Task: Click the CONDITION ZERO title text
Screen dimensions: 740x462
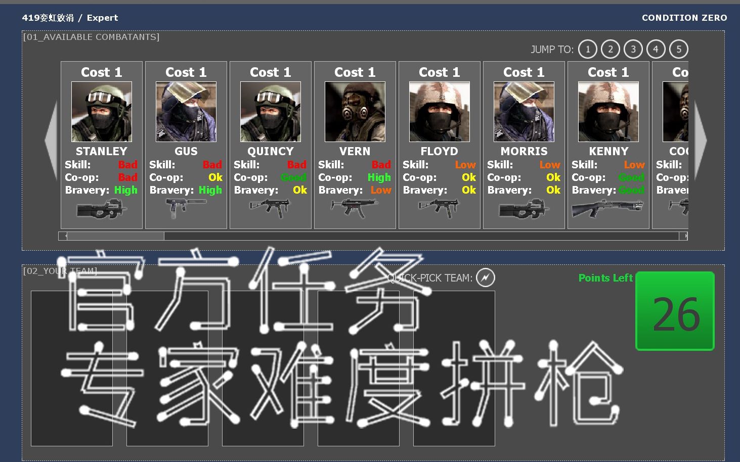Action: tap(684, 18)
